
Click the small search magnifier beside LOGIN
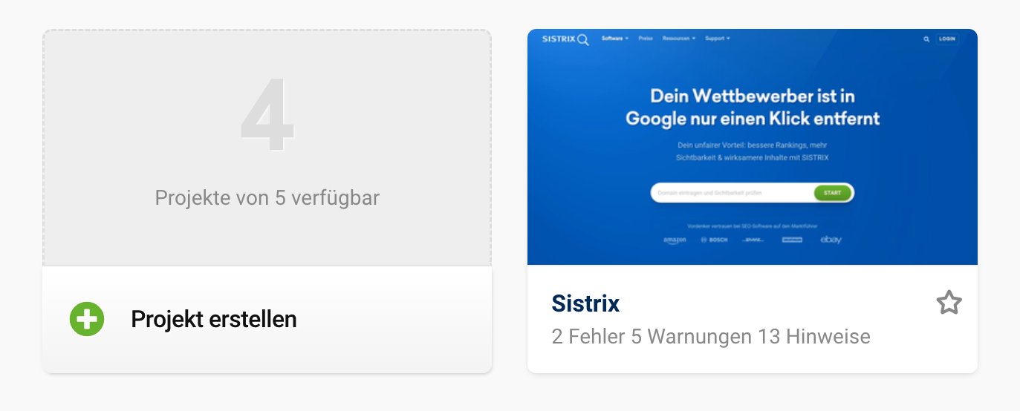tap(926, 39)
